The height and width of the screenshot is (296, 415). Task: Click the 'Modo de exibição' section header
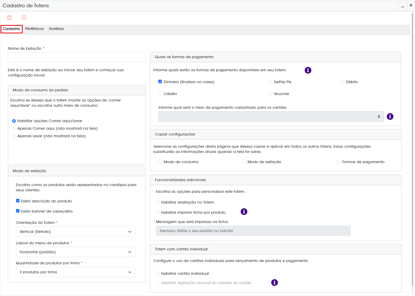tap(77, 171)
